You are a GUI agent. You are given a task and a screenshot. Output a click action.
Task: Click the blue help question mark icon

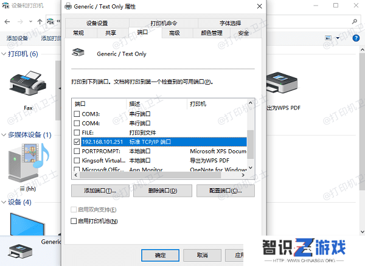[x=356, y=38]
